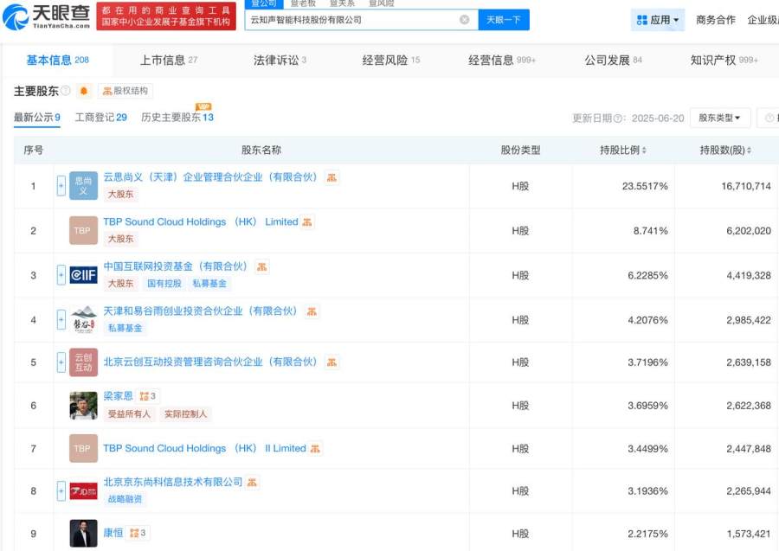Open the 商务合作 link
The height and width of the screenshot is (551, 779).
716,20
